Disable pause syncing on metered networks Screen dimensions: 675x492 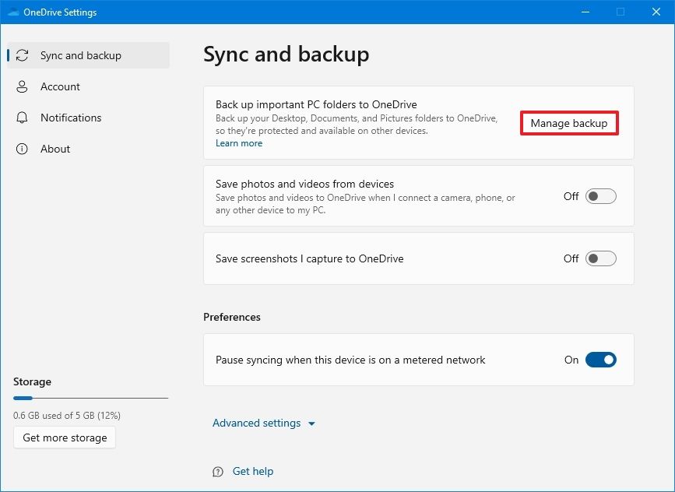[x=599, y=360]
